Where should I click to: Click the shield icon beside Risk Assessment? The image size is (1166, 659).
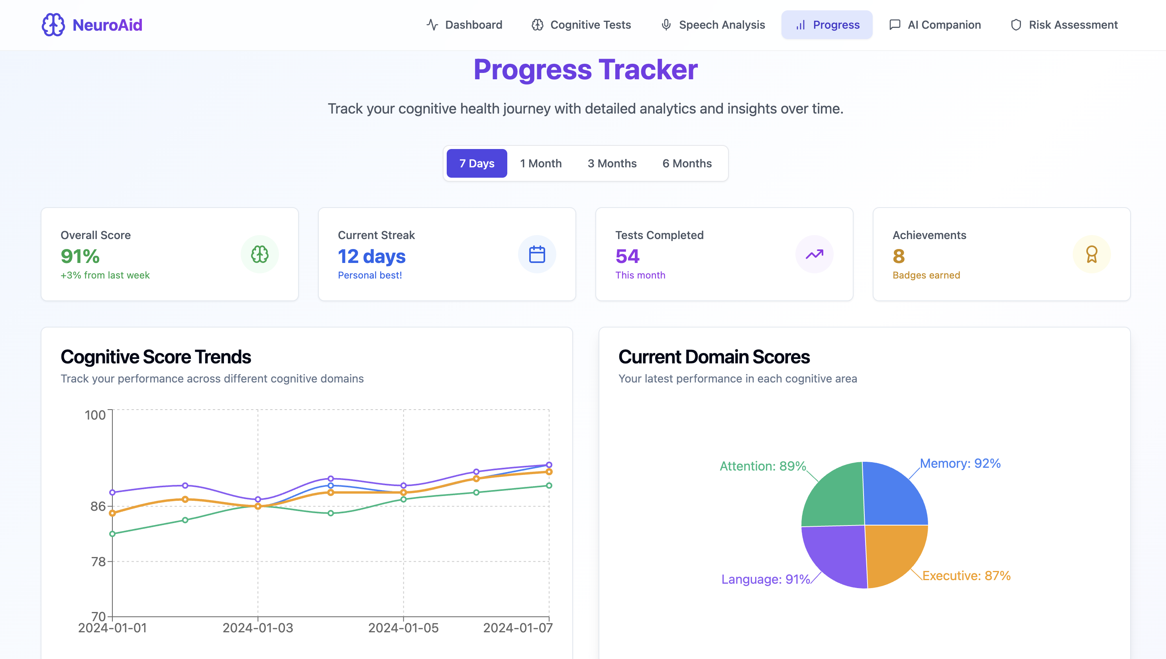(1016, 24)
